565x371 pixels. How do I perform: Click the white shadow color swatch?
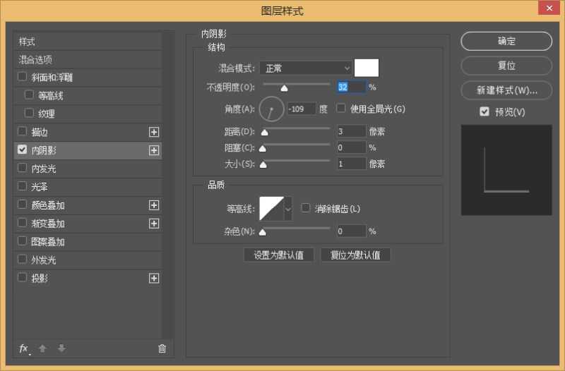pyautogui.click(x=367, y=68)
